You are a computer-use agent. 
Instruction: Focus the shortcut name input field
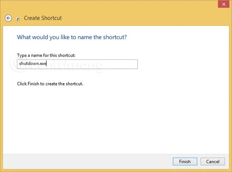click(x=77, y=64)
